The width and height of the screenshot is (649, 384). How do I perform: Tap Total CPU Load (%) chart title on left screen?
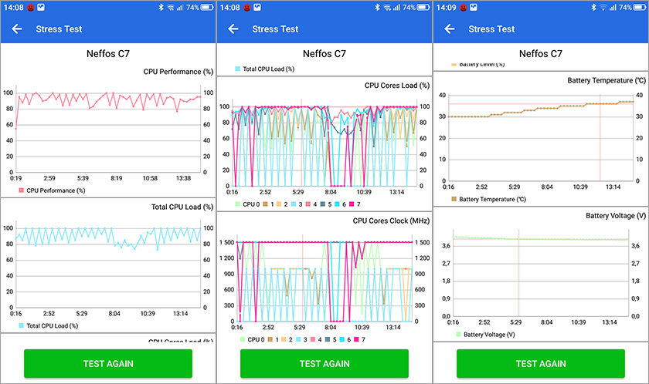point(182,207)
